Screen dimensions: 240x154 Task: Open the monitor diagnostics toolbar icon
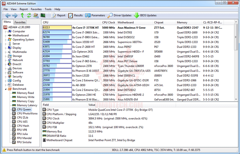(x=43, y=15)
